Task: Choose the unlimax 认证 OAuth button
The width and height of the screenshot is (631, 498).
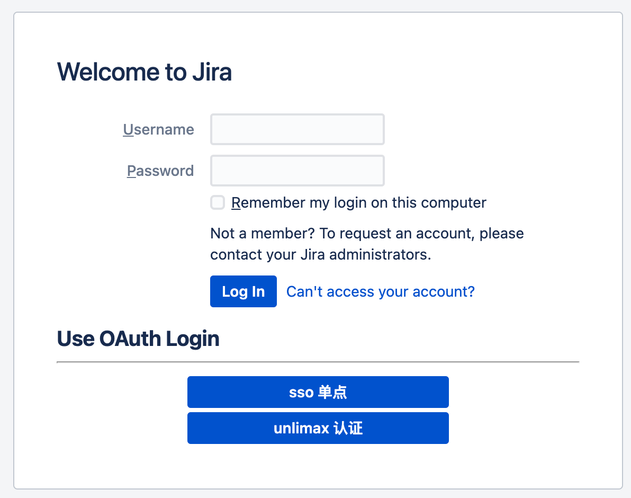Action: [318, 428]
